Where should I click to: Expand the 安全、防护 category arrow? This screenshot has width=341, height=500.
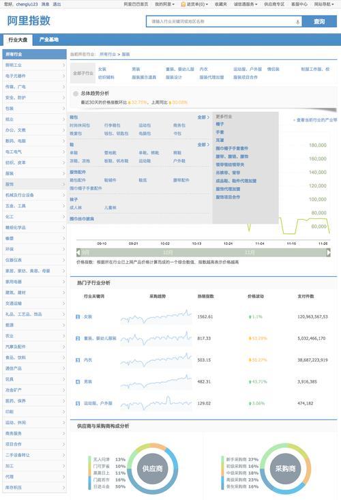[x=63, y=98]
